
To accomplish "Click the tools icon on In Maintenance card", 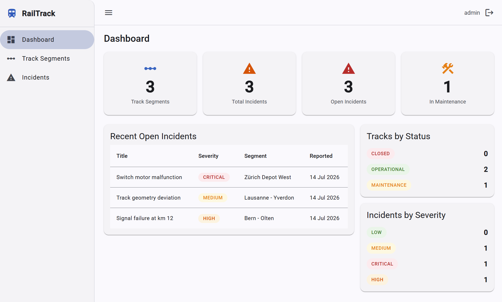I will pyautogui.click(x=448, y=68).
